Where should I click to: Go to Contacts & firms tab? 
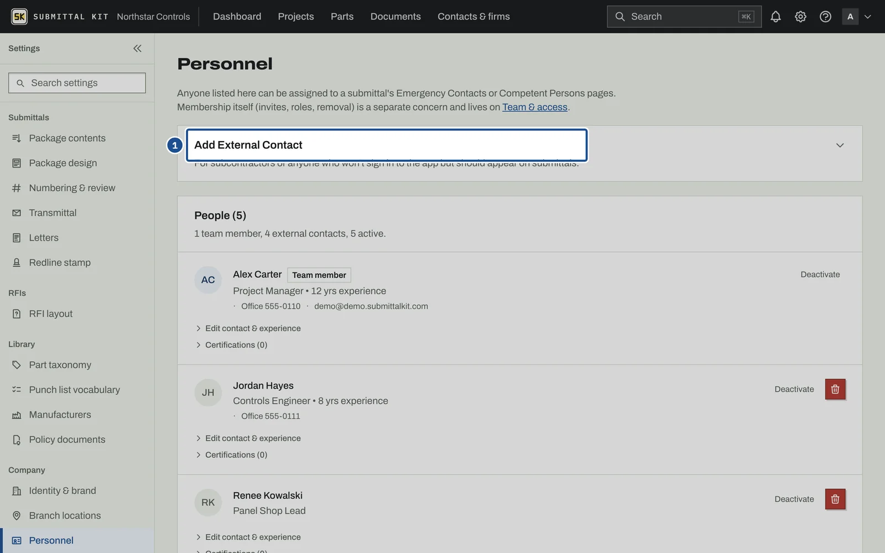[x=473, y=17]
